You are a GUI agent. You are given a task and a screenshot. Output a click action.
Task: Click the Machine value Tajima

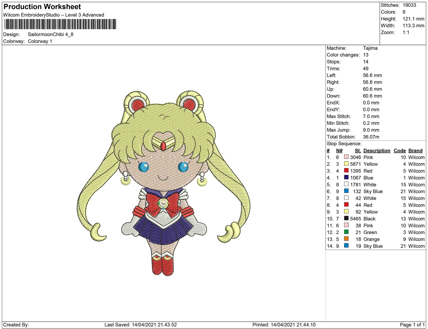point(370,48)
